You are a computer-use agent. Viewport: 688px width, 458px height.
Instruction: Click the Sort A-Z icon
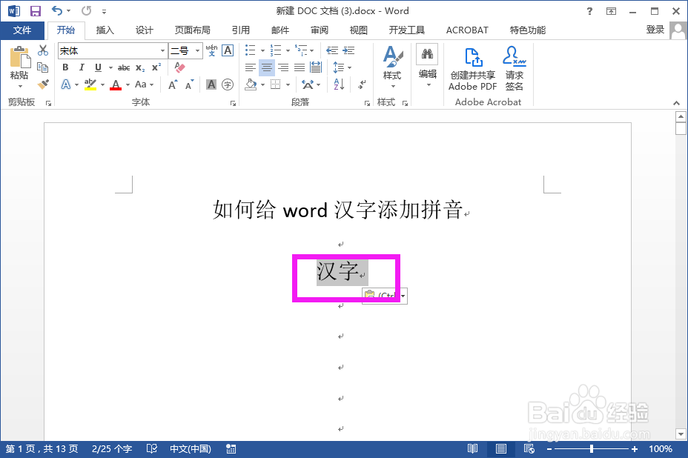pos(339,84)
